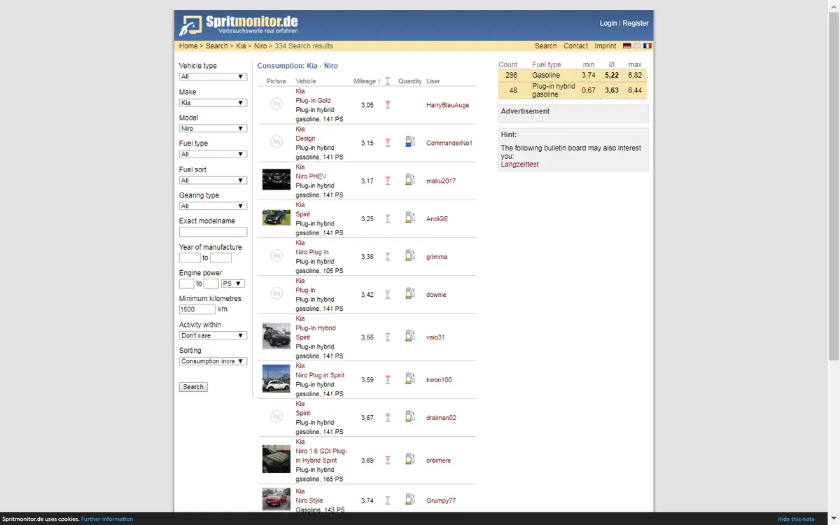Click hourglass column header icon
Viewport: 840px width, 525px height.
click(387, 81)
